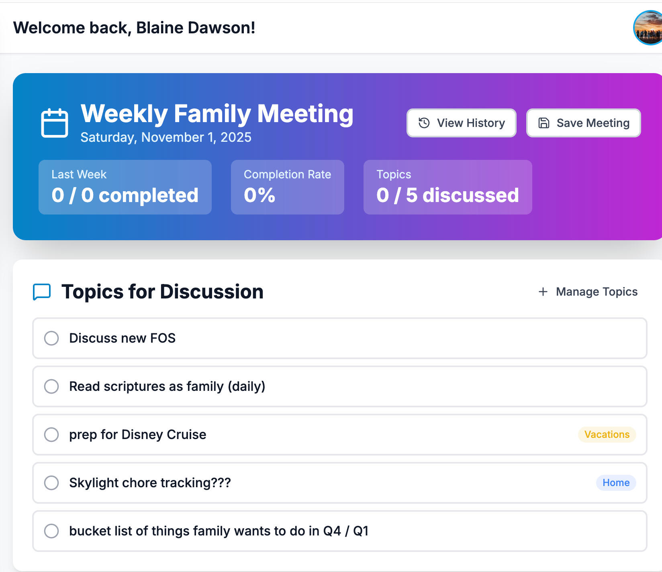Click the "Skylight chore tracking???" topic text
Image resolution: width=662 pixels, height=572 pixels.
pyautogui.click(x=150, y=483)
